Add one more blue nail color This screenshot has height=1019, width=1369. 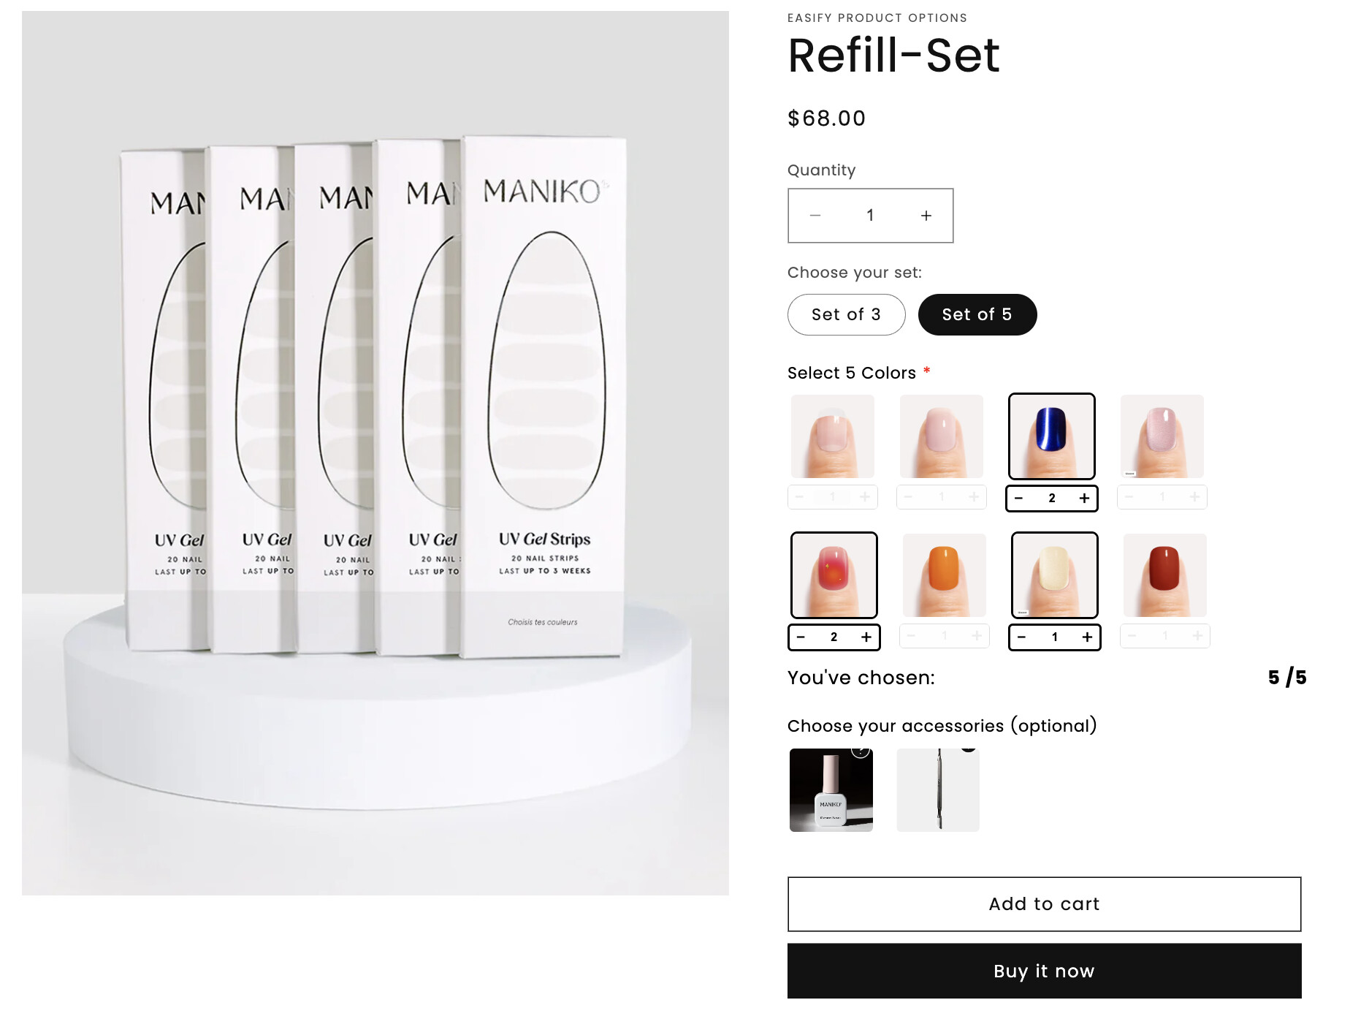coord(1084,499)
